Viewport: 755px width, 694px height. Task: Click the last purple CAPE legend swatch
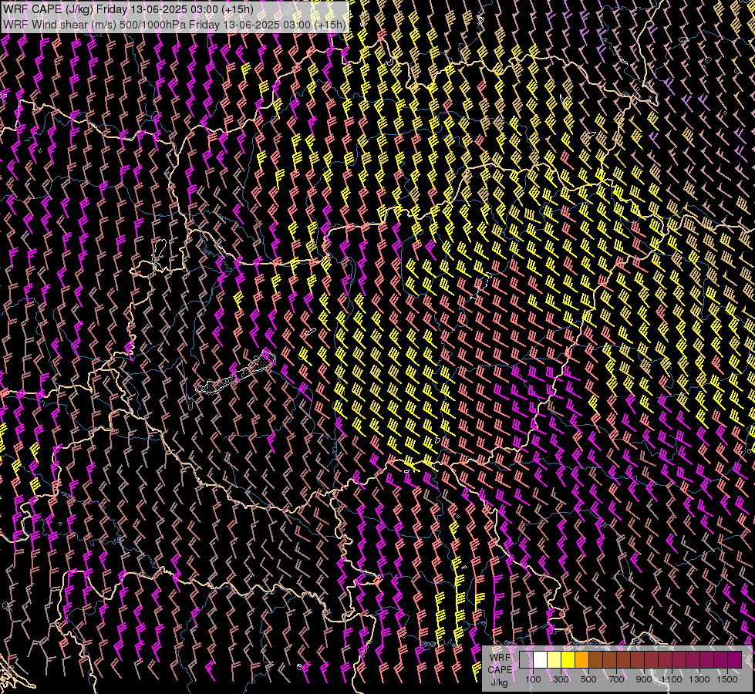pyautogui.click(x=735, y=659)
